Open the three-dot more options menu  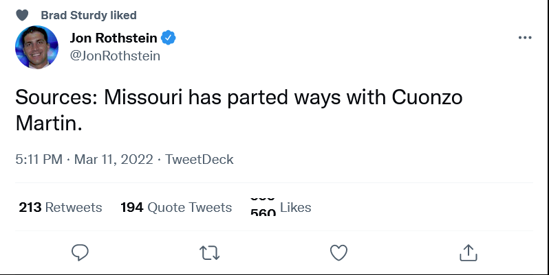(x=525, y=38)
